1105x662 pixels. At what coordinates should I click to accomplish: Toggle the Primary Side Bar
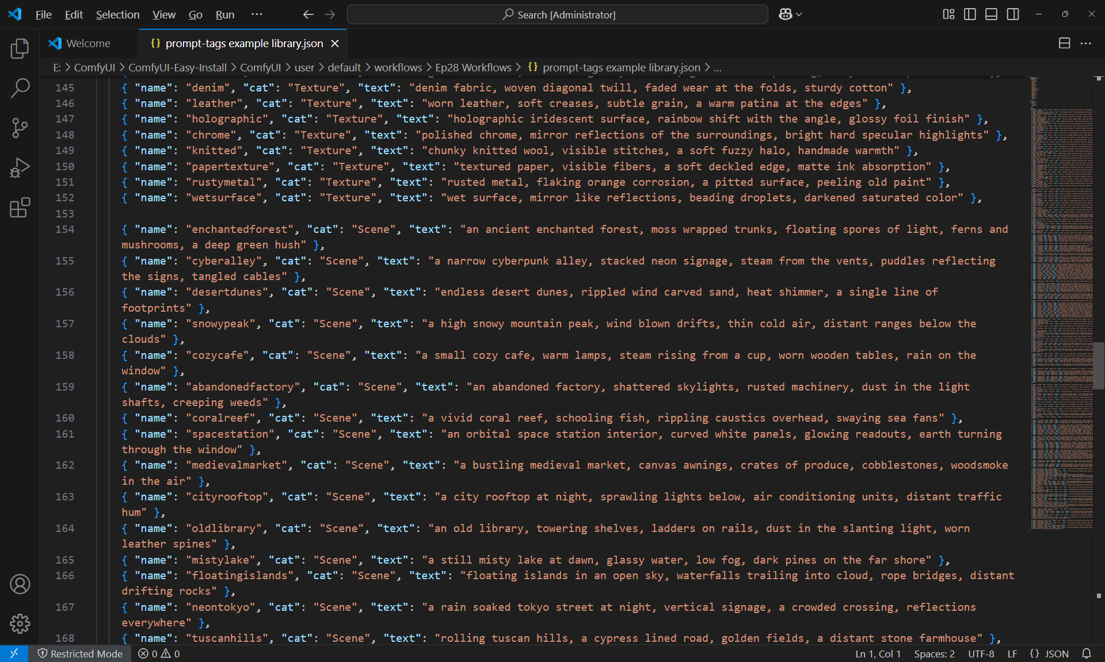tap(970, 14)
